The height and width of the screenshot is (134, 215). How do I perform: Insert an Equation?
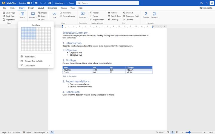(x=146, y=15)
